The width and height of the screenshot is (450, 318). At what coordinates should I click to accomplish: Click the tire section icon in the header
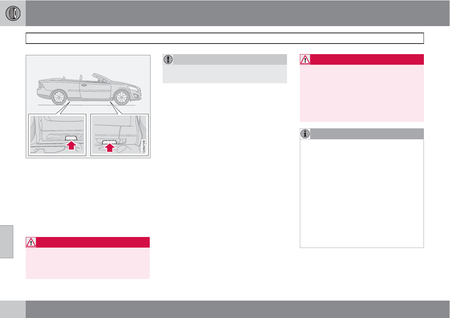[x=12, y=13]
